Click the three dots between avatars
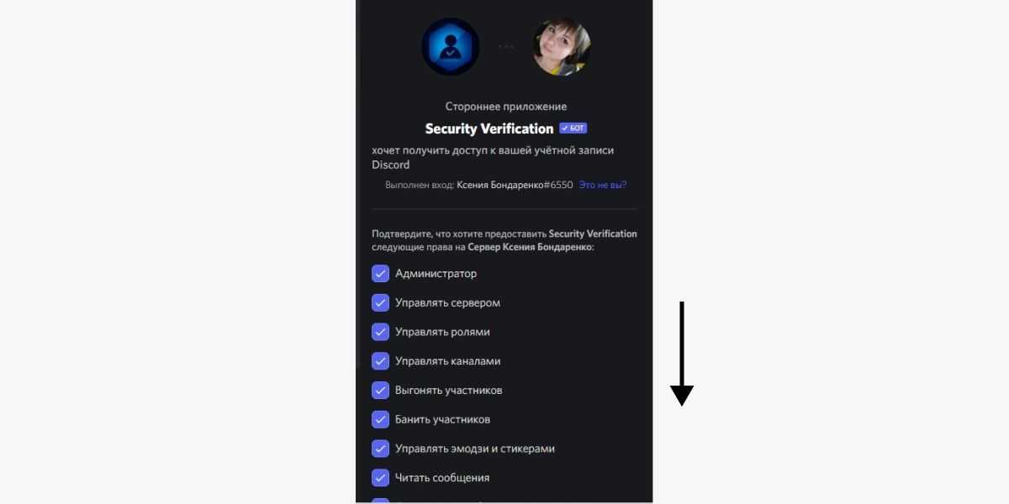 pos(506,47)
